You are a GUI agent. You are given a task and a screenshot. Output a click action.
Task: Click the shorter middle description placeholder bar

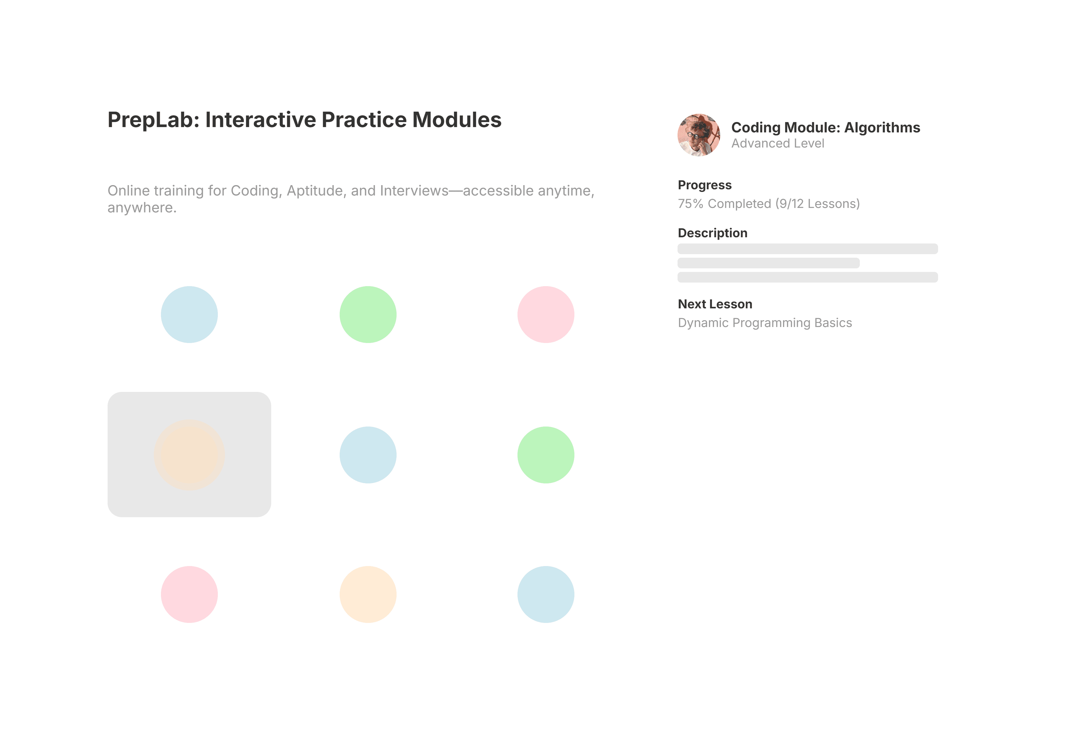pos(768,263)
